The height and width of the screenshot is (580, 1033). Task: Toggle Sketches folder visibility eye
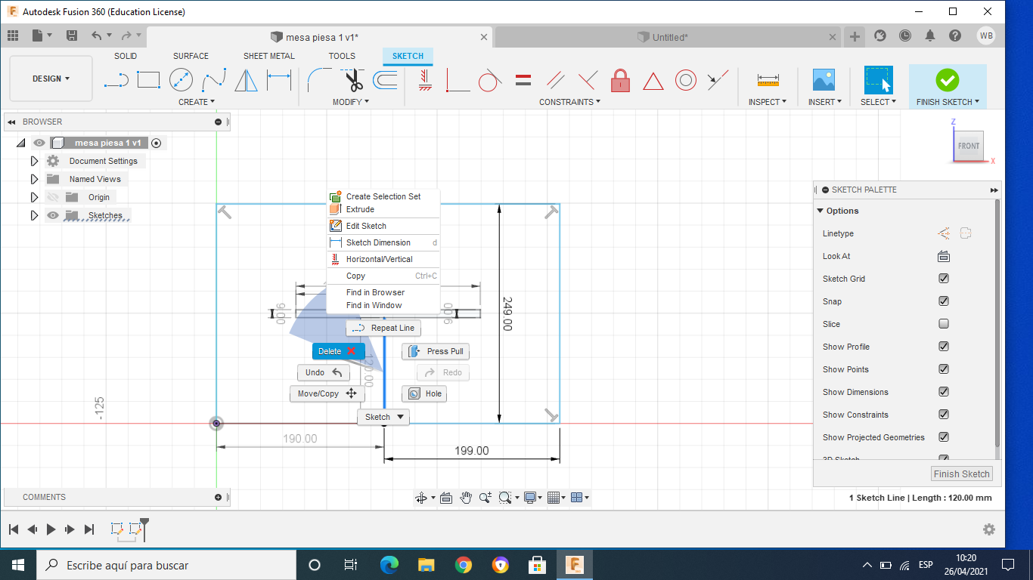(x=52, y=215)
